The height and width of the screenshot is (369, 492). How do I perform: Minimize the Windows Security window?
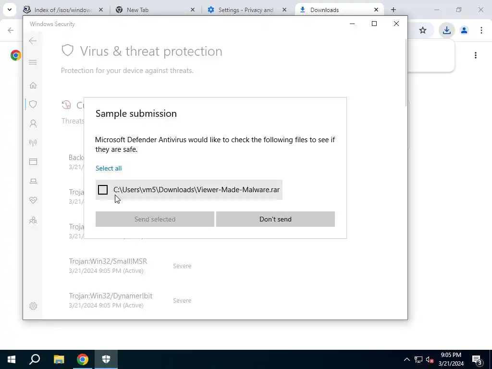[352, 24]
